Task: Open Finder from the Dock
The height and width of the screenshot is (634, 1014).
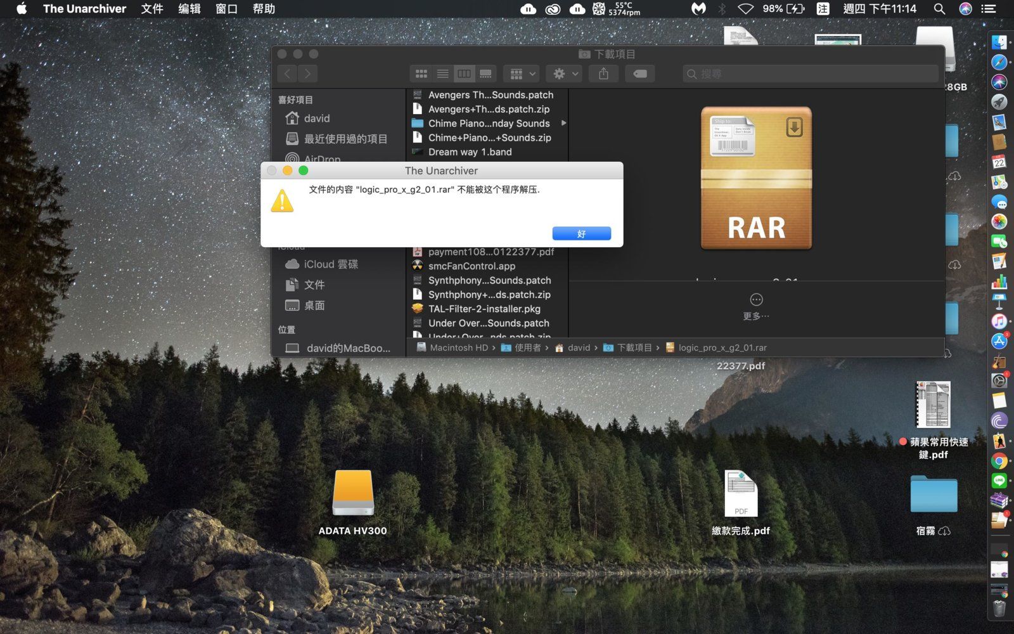Action: [x=999, y=42]
